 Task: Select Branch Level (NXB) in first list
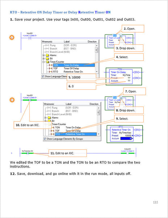pos(60,52)
